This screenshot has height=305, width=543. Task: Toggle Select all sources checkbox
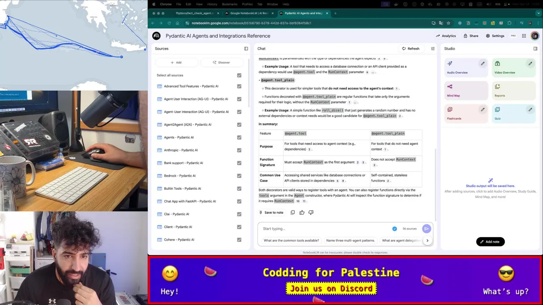239,75
